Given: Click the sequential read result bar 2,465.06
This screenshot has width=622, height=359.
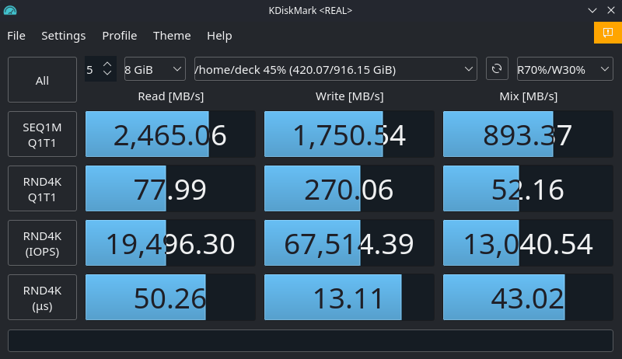Looking at the screenshot, I should 170,134.
